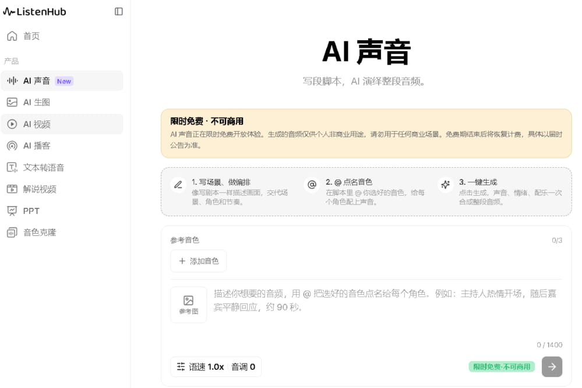Click the play icon for AI 视频
582x388 pixels.
click(12, 124)
